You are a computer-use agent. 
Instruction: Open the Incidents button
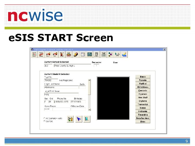pos(143,111)
